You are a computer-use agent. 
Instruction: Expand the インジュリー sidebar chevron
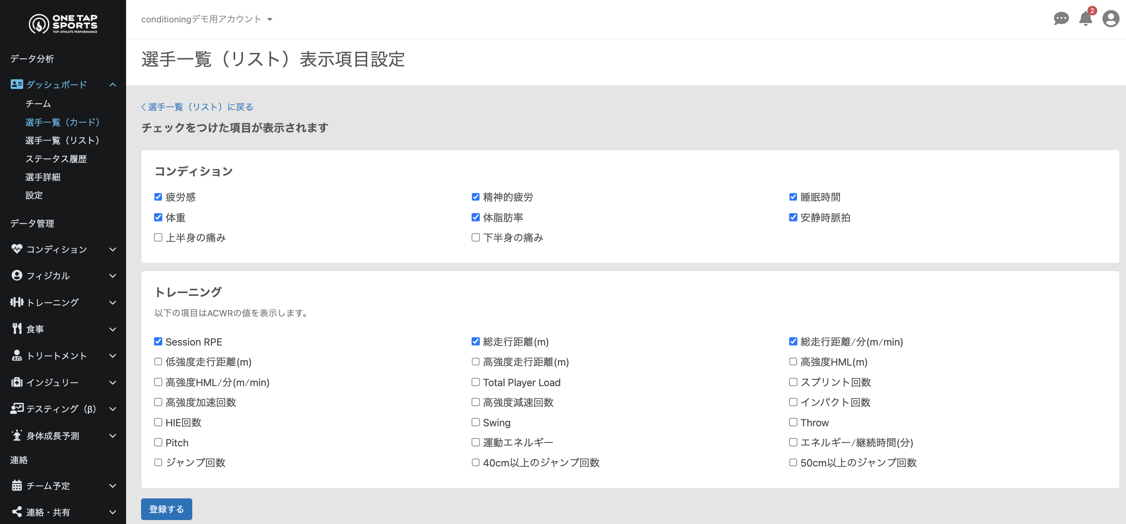click(x=113, y=383)
